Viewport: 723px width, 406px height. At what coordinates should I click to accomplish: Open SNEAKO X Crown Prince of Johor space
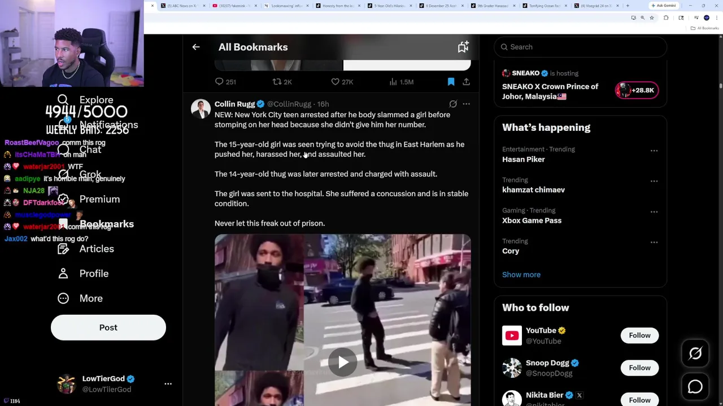pyautogui.click(x=550, y=91)
